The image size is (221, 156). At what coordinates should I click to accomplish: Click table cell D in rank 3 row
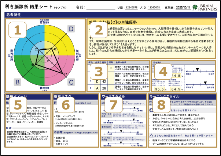click(97, 81)
